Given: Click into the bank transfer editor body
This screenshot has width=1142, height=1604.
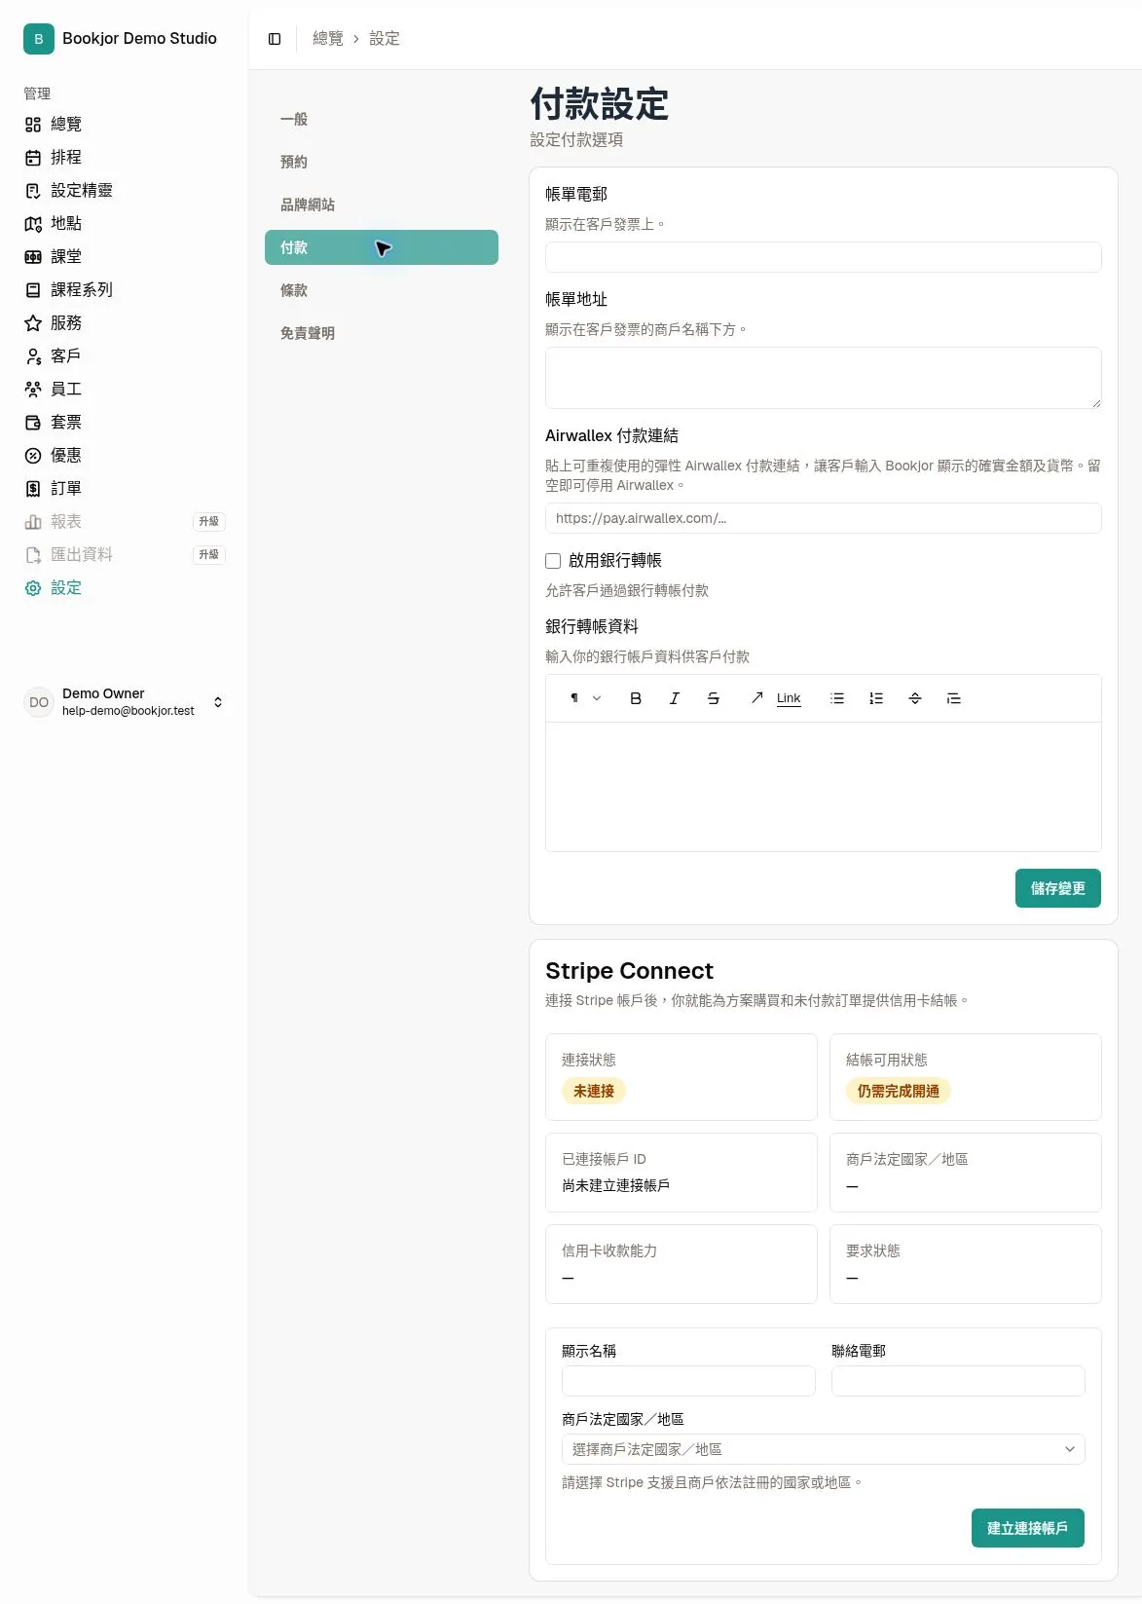Looking at the screenshot, I should [824, 787].
